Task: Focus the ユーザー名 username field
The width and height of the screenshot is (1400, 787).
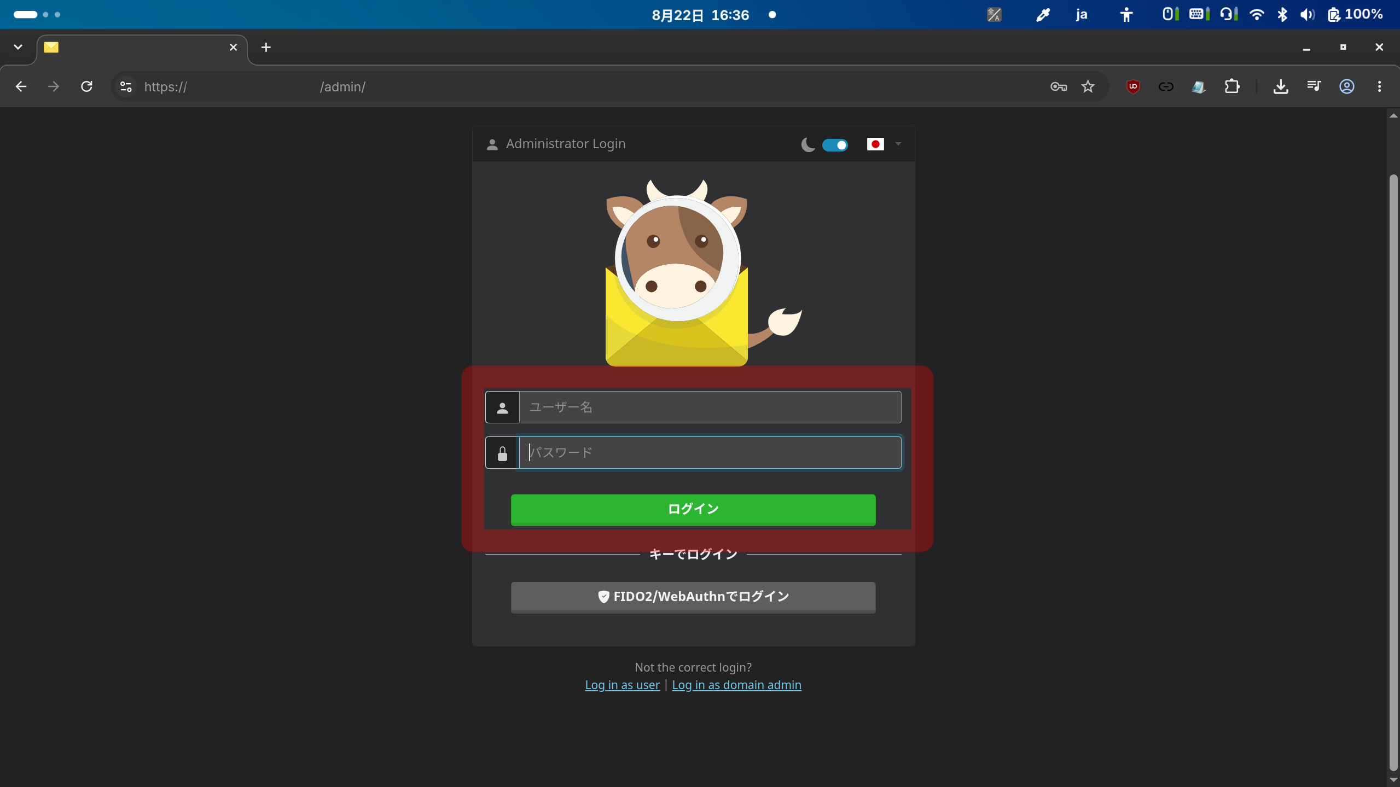Action: [x=710, y=407]
